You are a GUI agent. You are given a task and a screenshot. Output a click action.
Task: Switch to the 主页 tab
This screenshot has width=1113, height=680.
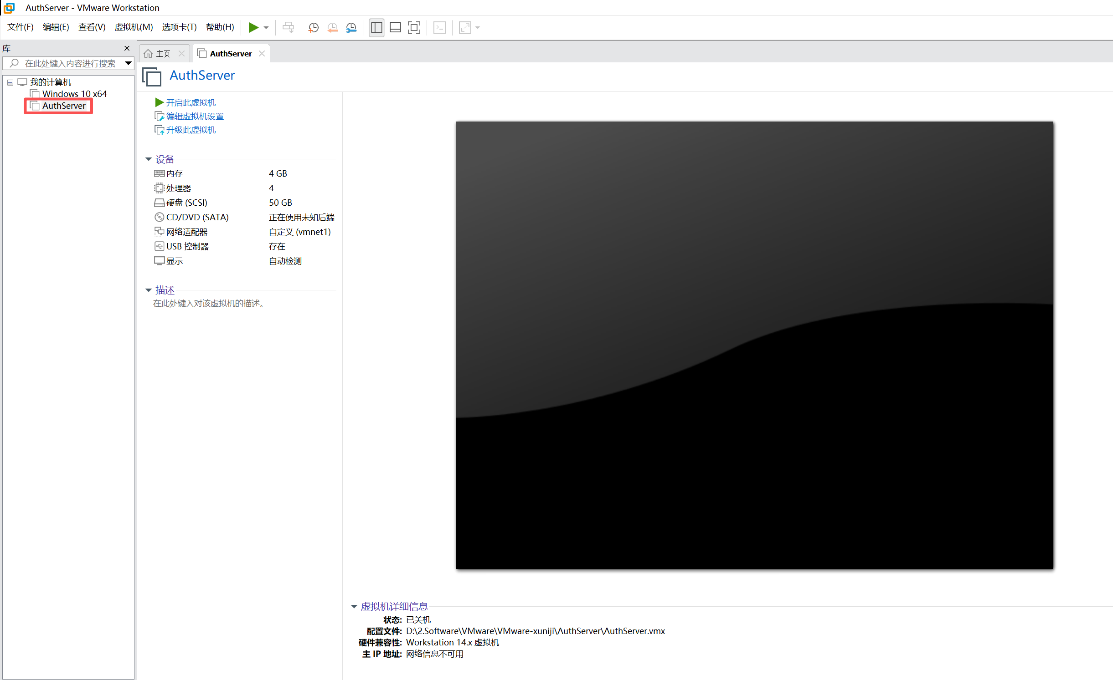[x=162, y=53]
